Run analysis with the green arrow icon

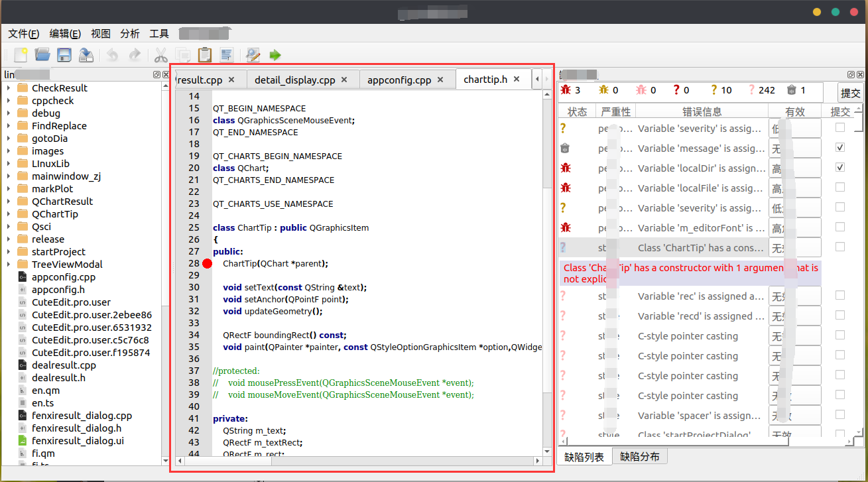[x=275, y=55]
